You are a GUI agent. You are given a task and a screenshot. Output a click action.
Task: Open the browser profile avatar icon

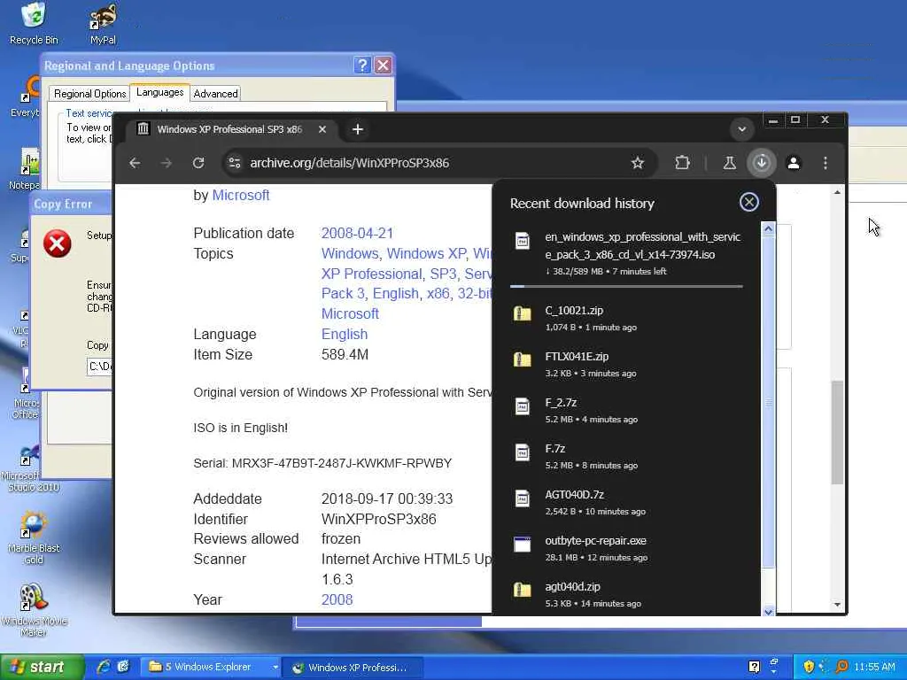[794, 163]
